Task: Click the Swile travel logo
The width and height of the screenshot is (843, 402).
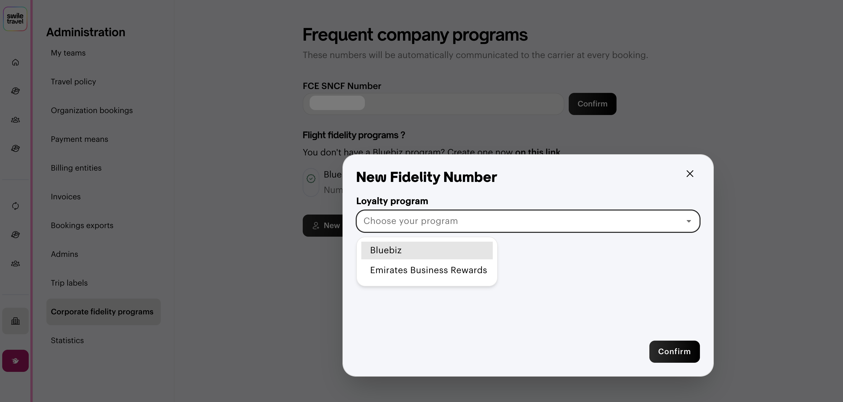Action: tap(15, 19)
